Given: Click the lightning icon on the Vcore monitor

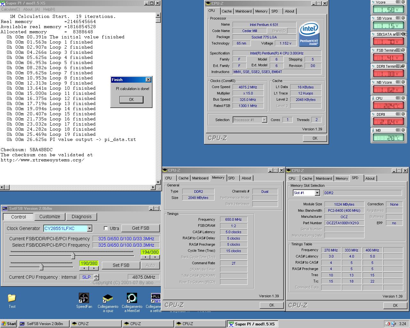Looking at the screenshot, I should pos(373,2).
